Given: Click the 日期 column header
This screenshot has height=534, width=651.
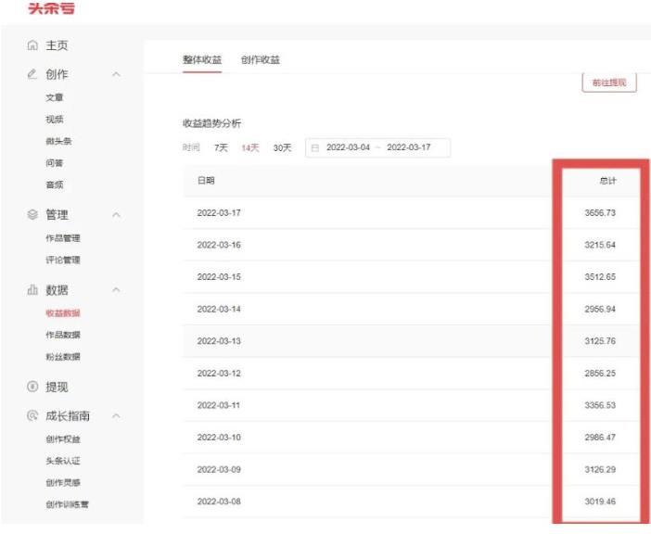Looking at the screenshot, I should pyautogui.click(x=206, y=181).
